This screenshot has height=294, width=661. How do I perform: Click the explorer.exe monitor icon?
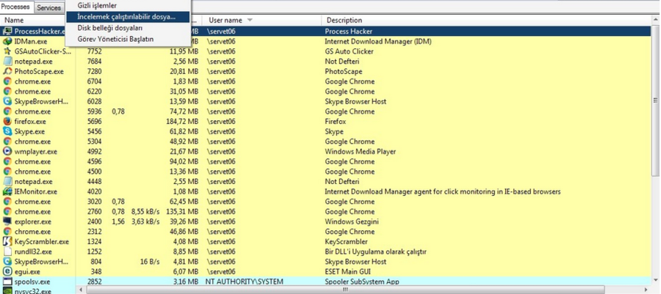(x=7, y=221)
